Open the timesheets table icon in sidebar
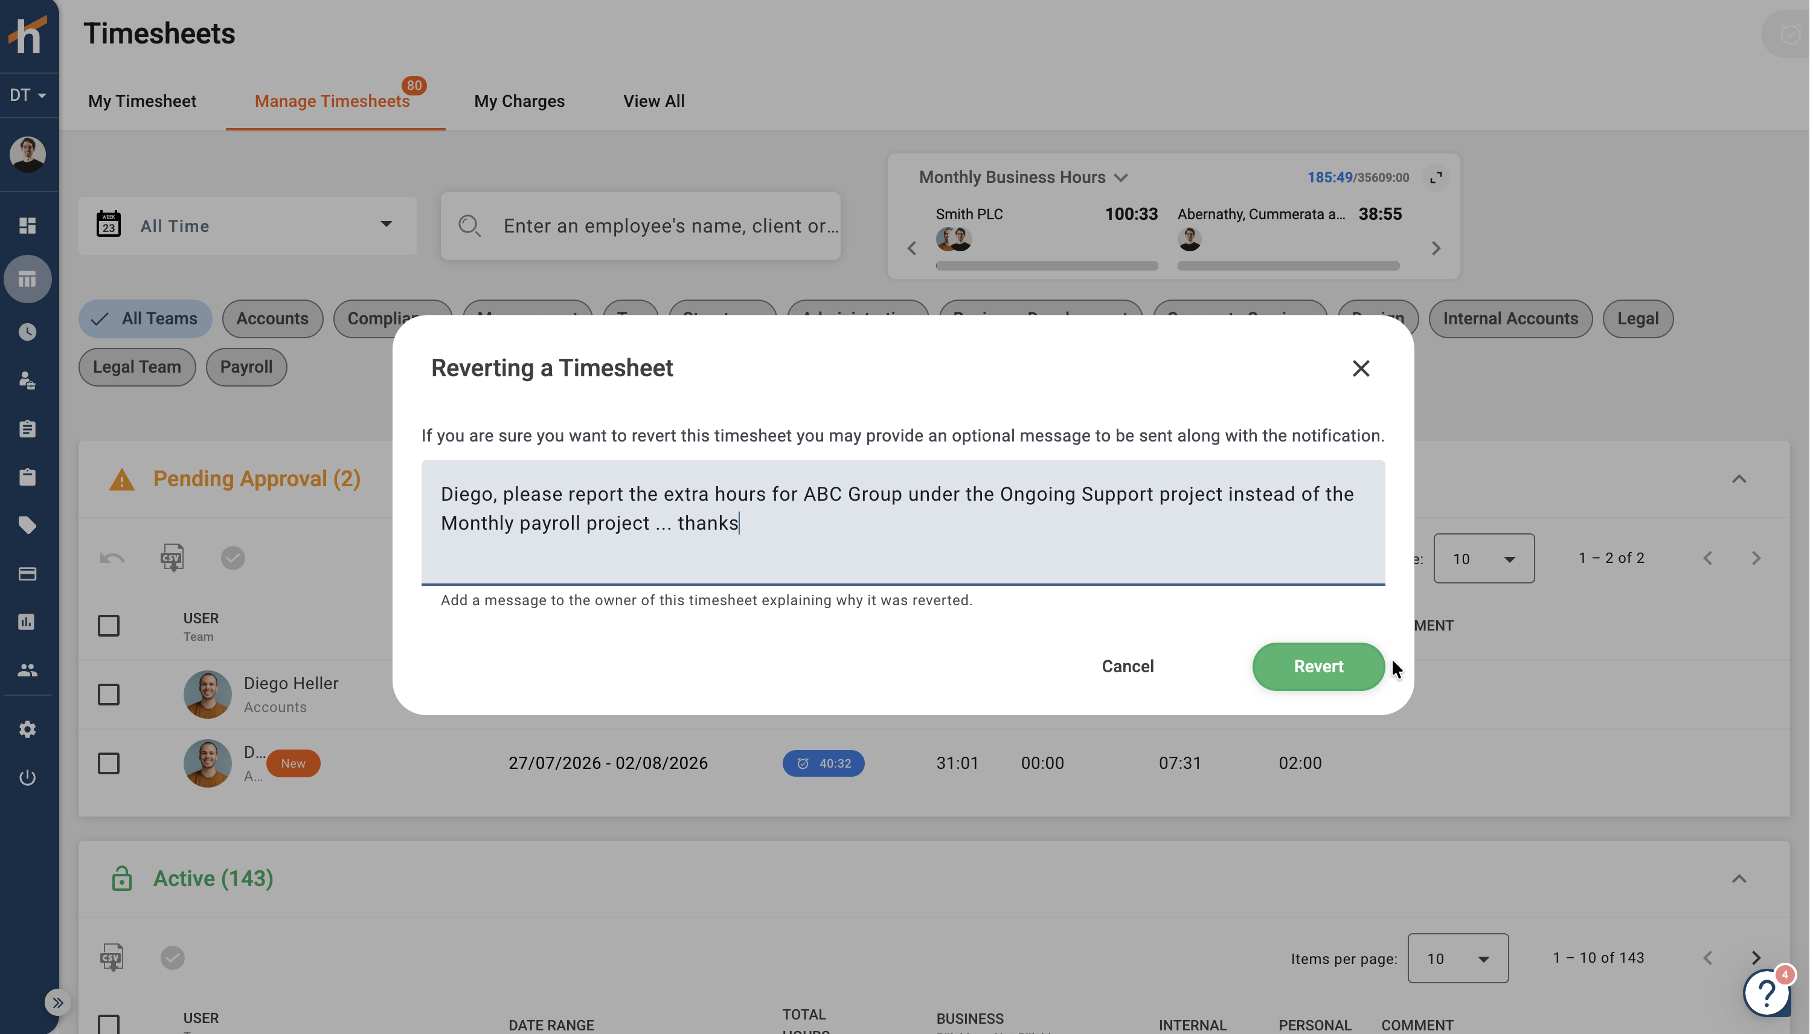Image resolution: width=1813 pixels, height=1034 pixels. point(28,279)
